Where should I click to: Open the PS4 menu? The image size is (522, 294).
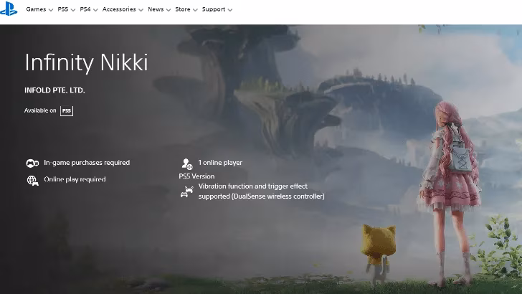pos(89,9)
